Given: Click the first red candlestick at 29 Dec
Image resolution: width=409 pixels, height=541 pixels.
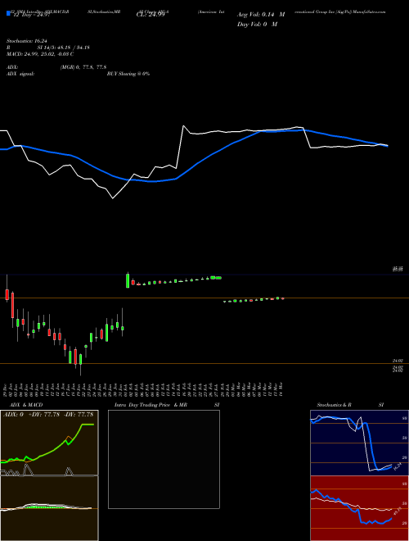Looking at the screenshot, I should coord(7,294).
